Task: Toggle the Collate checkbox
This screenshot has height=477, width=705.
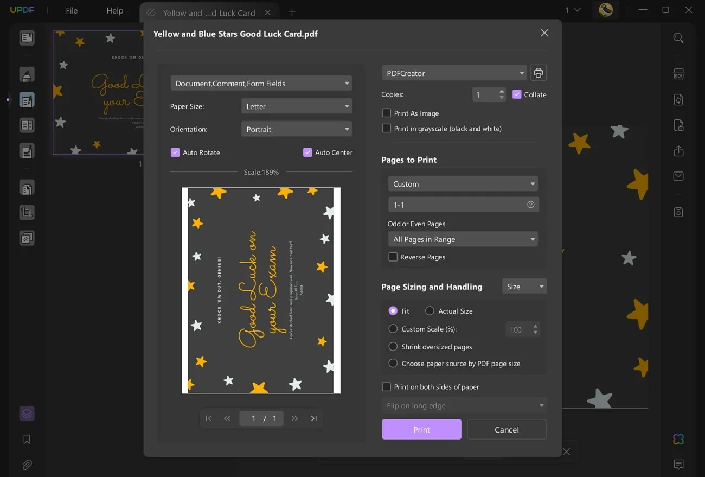Action: [517, 94]
